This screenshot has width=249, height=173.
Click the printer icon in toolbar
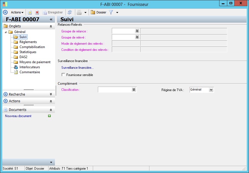point(79,12)
